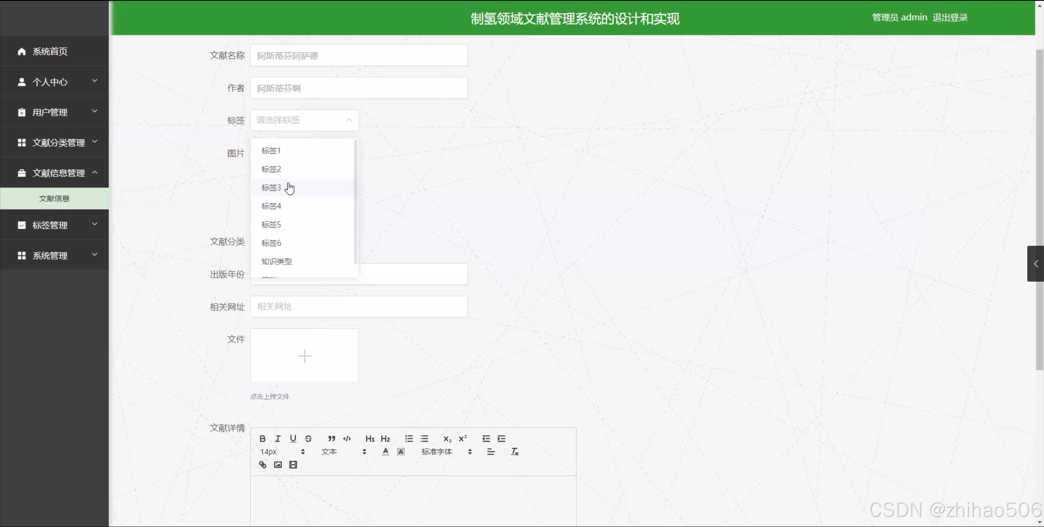The width and height of the screenshot is (1044, 527).
Task: Click the 退出登录 link
Action: coord(950,18)
